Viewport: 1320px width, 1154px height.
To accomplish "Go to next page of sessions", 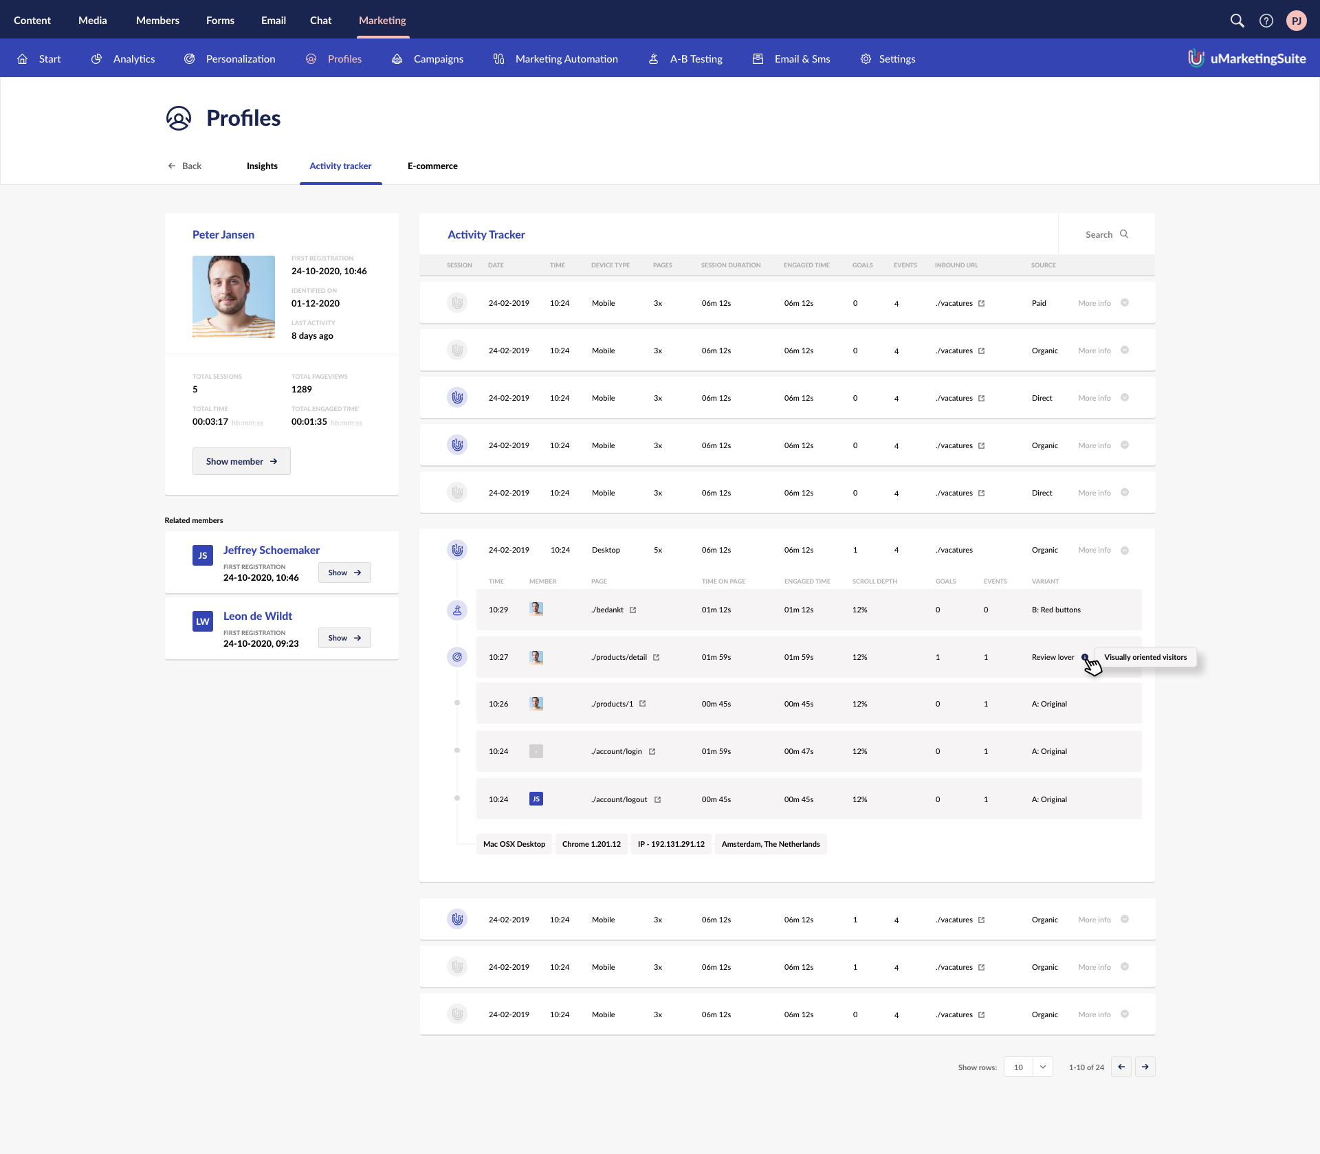I will click(x=1145, y=1067).
